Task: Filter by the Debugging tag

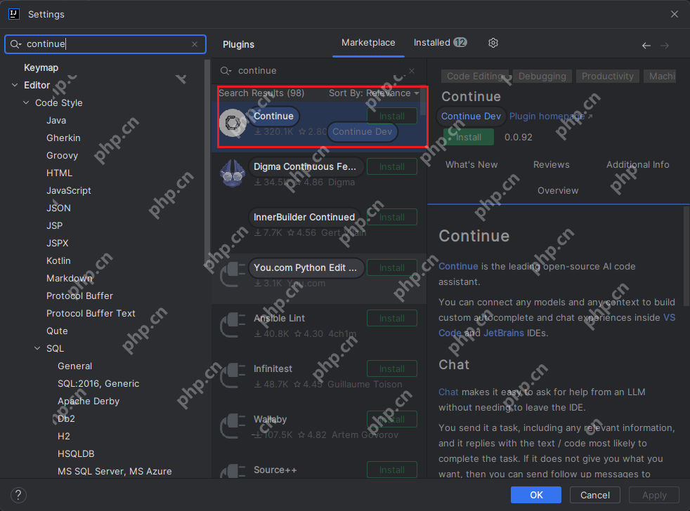Action: pyautogui.click(x=542, y=76)
